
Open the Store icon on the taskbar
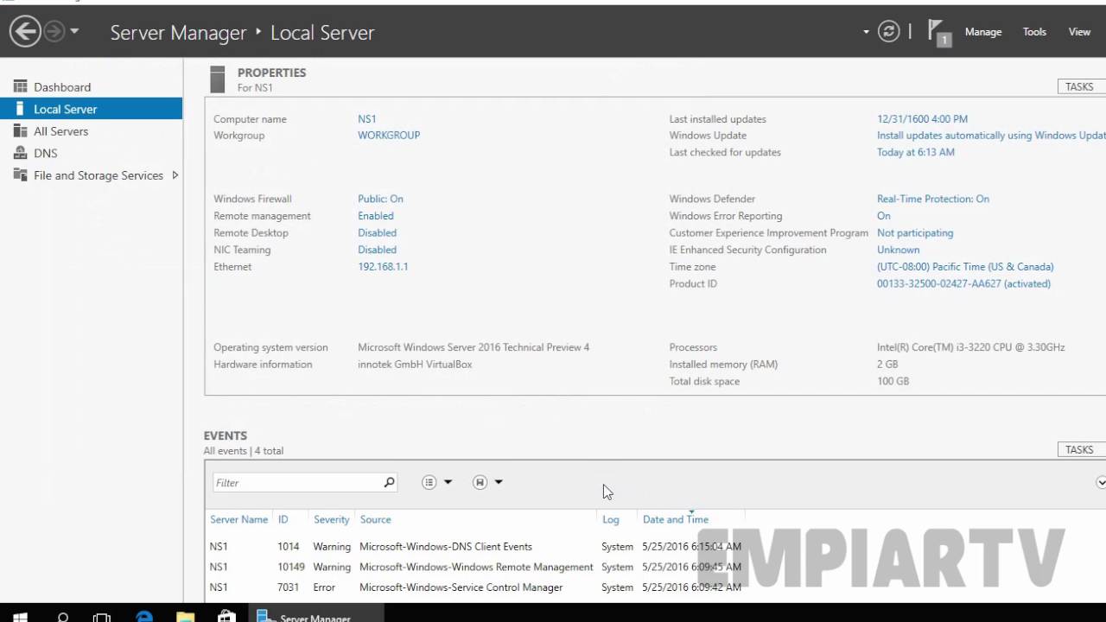pyautogui.click(x=227, y=617)
